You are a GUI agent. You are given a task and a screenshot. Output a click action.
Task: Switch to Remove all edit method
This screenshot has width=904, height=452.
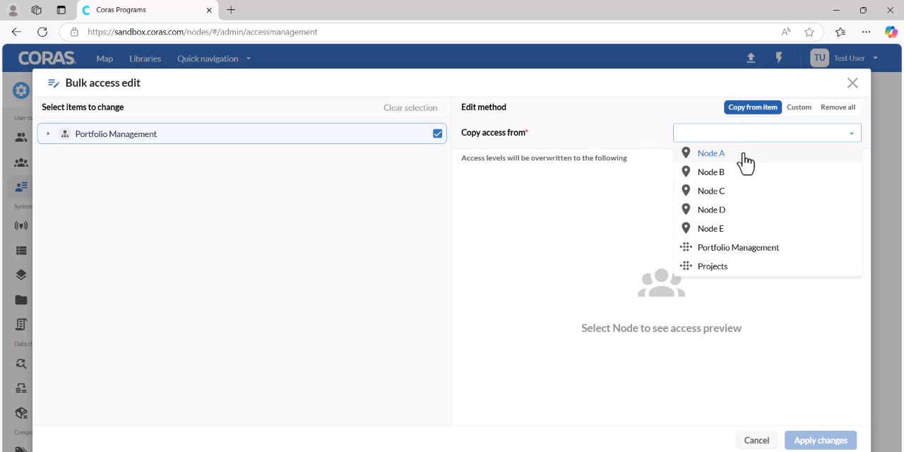pos(838,107)
